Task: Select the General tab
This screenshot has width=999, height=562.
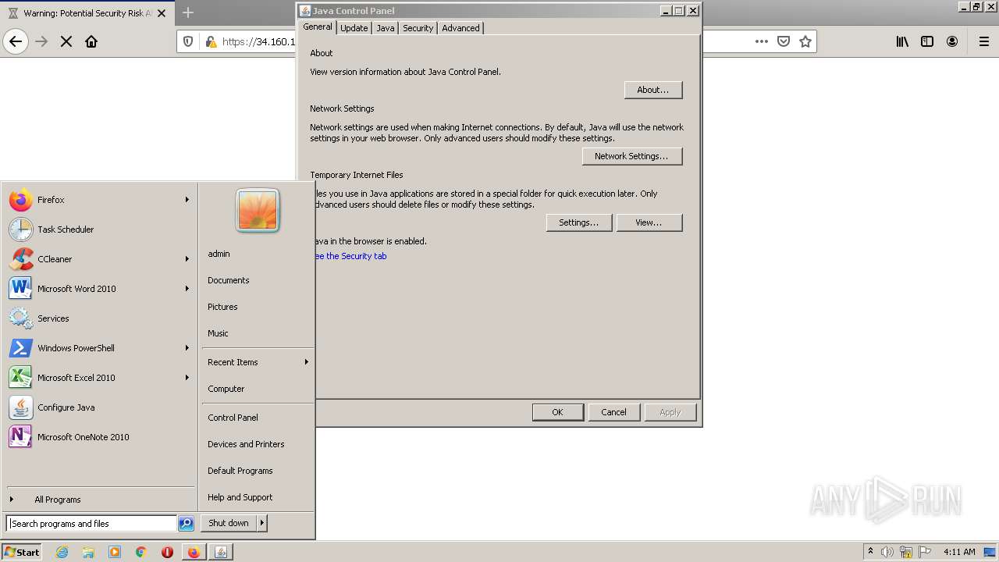Action: pyautogui.click(x=318, y=27)
